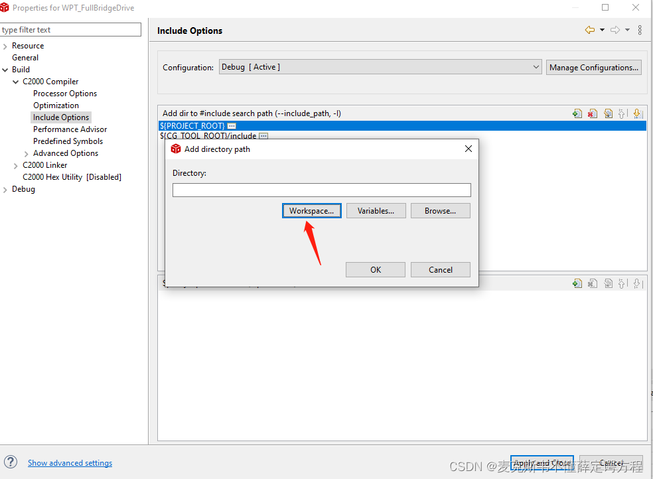
Task: Select C2000 Hex Utility [Disabled]
Action: click(72, 177)
